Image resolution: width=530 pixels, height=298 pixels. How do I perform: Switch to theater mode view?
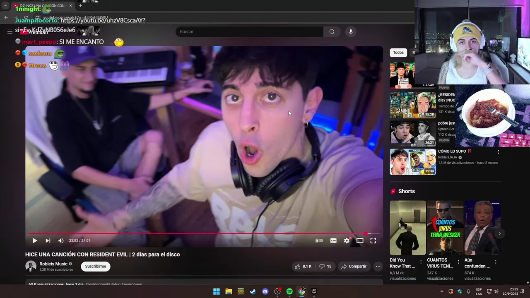(x=360, y=240)
